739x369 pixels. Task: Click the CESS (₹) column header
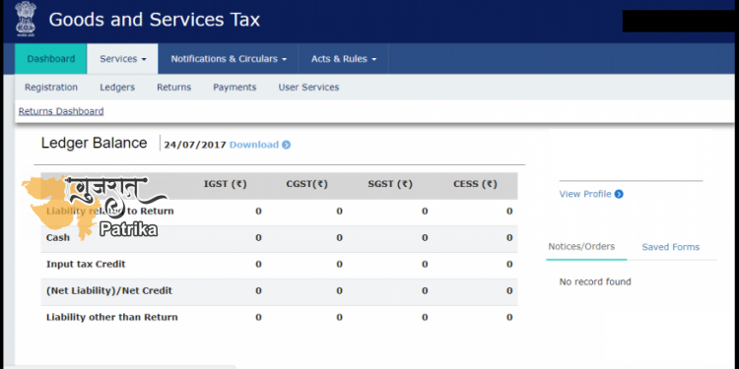tap(475, 185)
